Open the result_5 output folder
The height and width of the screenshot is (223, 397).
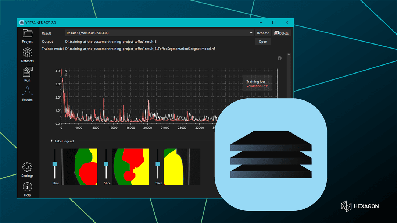click(x=263, y=41)
